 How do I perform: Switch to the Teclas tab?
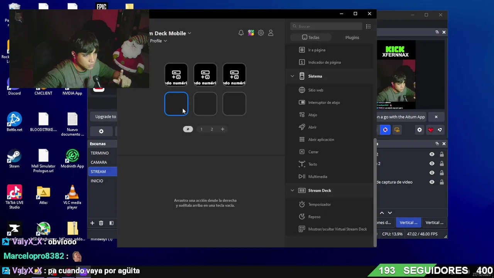click(x=311, y=37)
